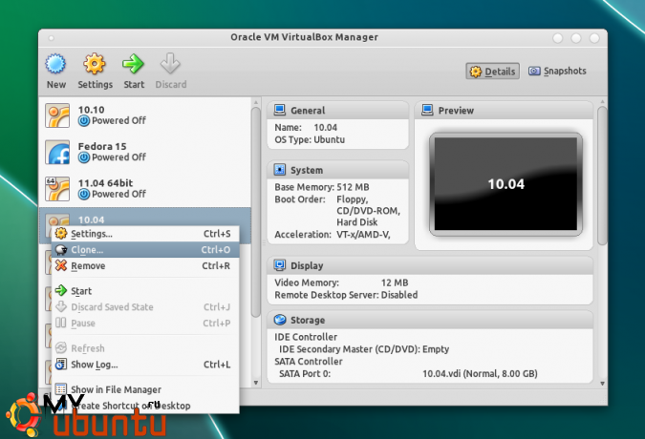Choose Remove in the context menu
This screenshot has width=645, height=439.
tap(145, 265)
